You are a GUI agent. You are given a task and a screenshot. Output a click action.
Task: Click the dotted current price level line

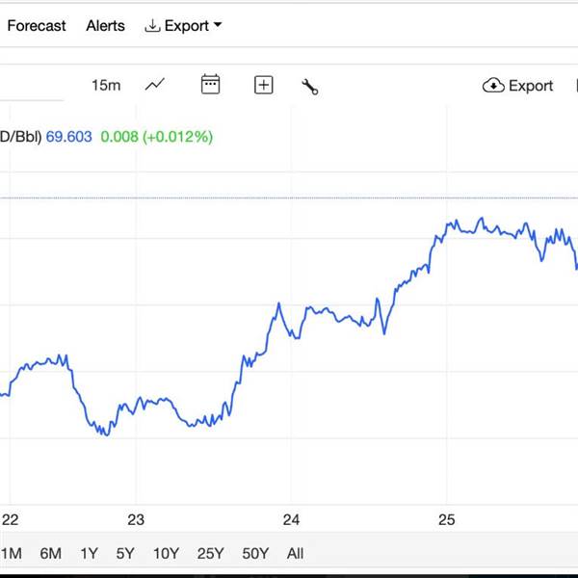pyautogui.click(x=289, y=197)
